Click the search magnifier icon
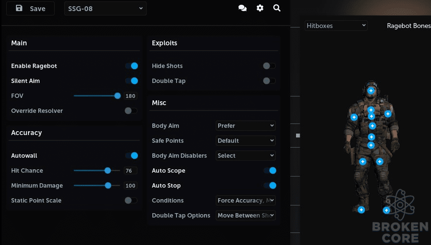Viewport: 431px width, 245px height. (277, 8)
